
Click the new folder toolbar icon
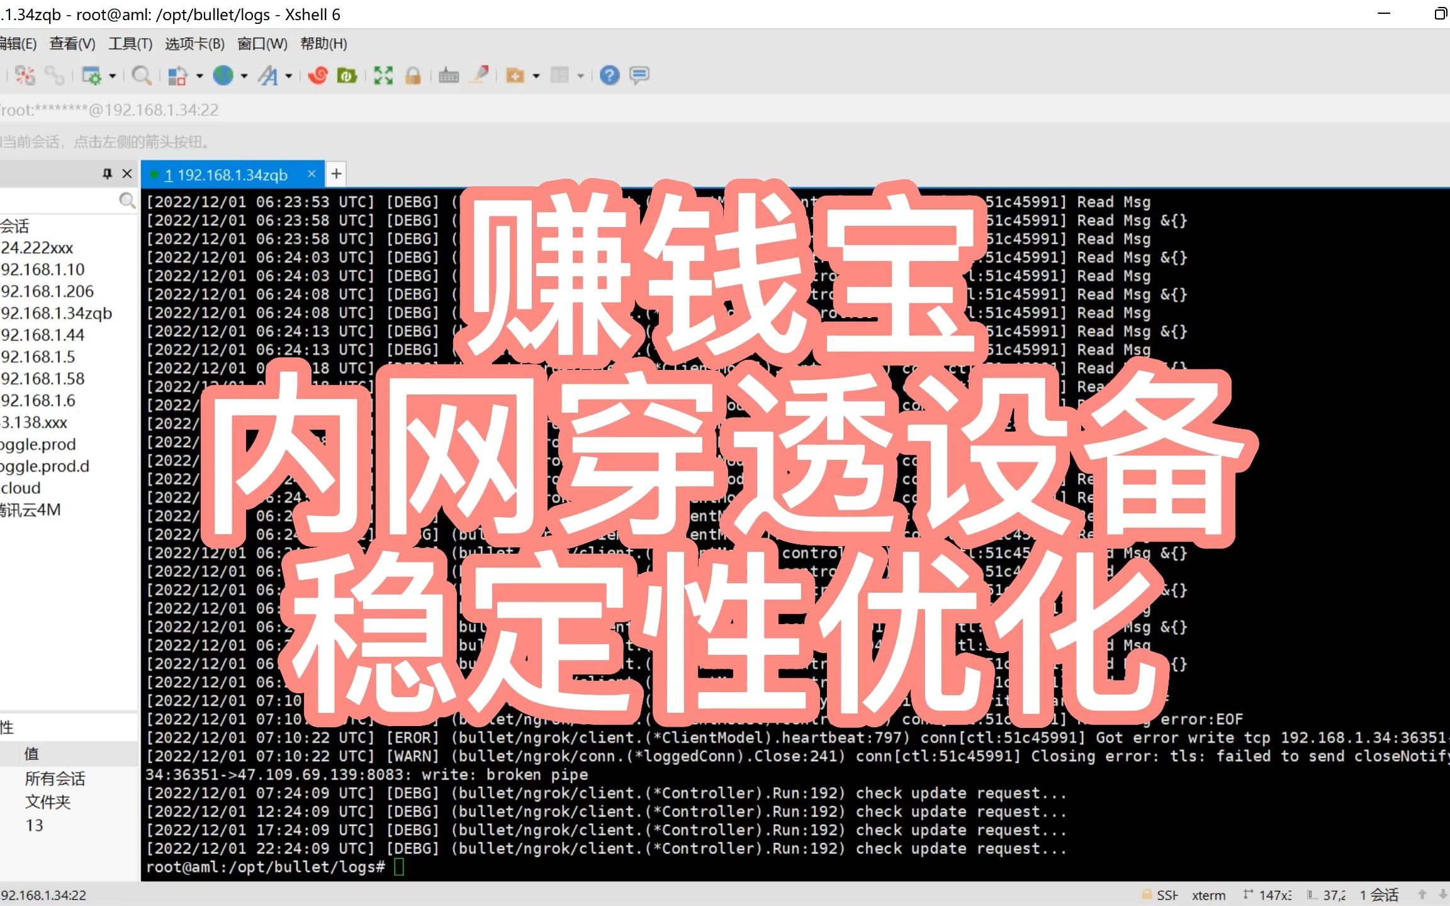(515, 76)
